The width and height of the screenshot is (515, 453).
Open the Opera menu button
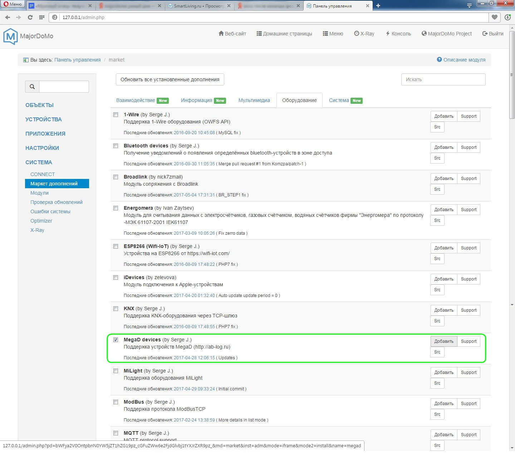[x=13, y=4]
